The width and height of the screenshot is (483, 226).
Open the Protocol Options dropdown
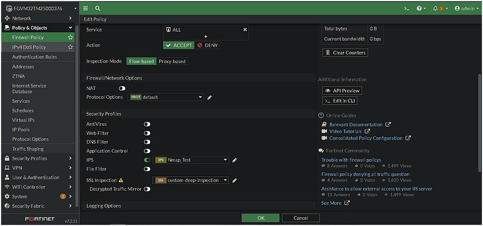click(166, 97)
